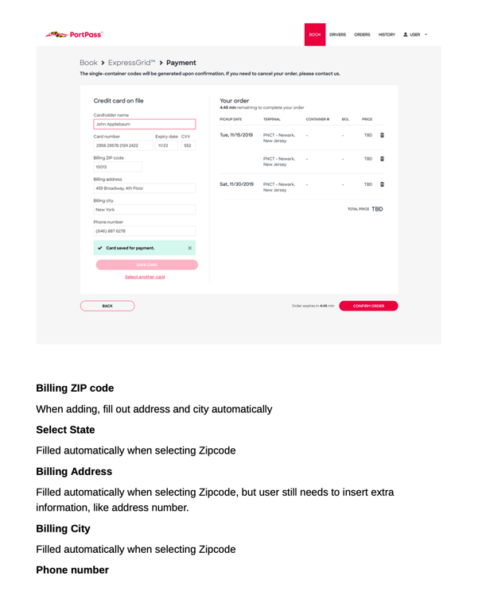Switch to the ORDERS tab

[x=362, y=35]
